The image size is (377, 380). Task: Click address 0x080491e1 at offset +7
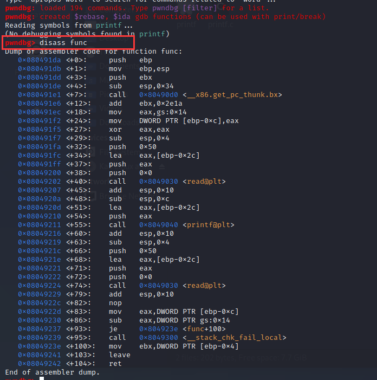coord(39,95)
